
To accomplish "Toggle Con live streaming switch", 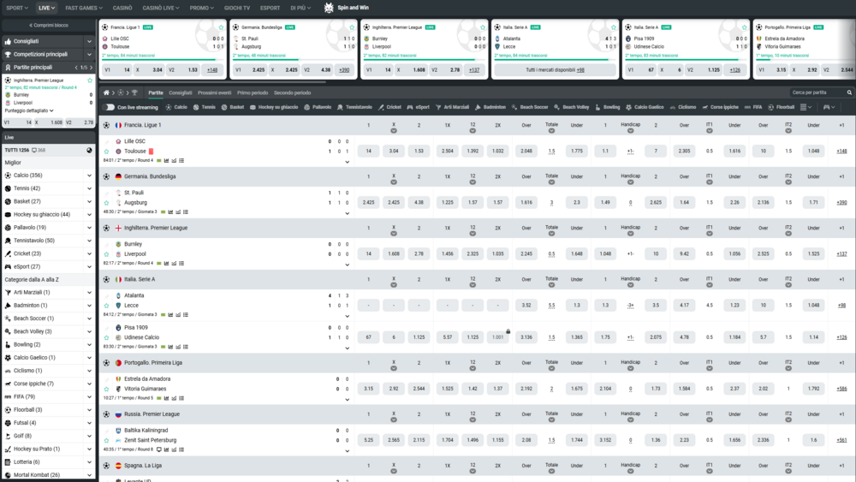I will (x=110, y=107).
